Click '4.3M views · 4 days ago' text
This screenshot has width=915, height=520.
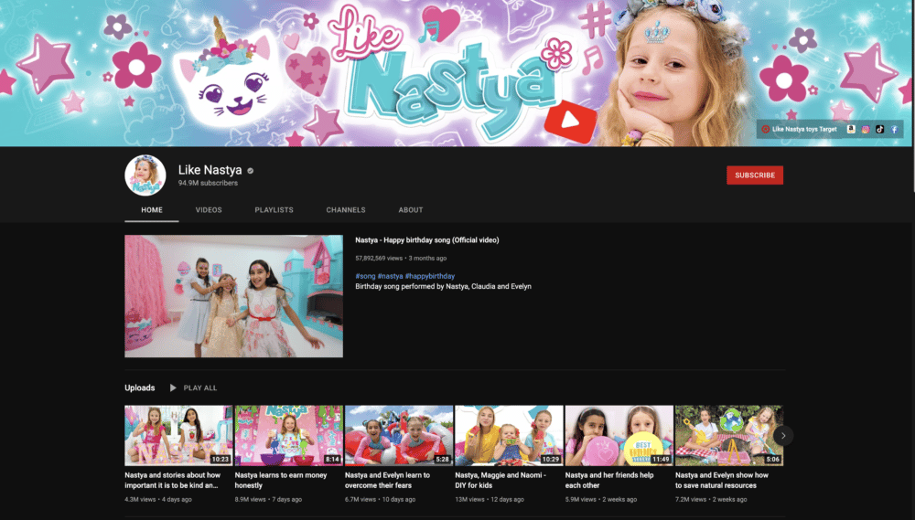point(157,500)
